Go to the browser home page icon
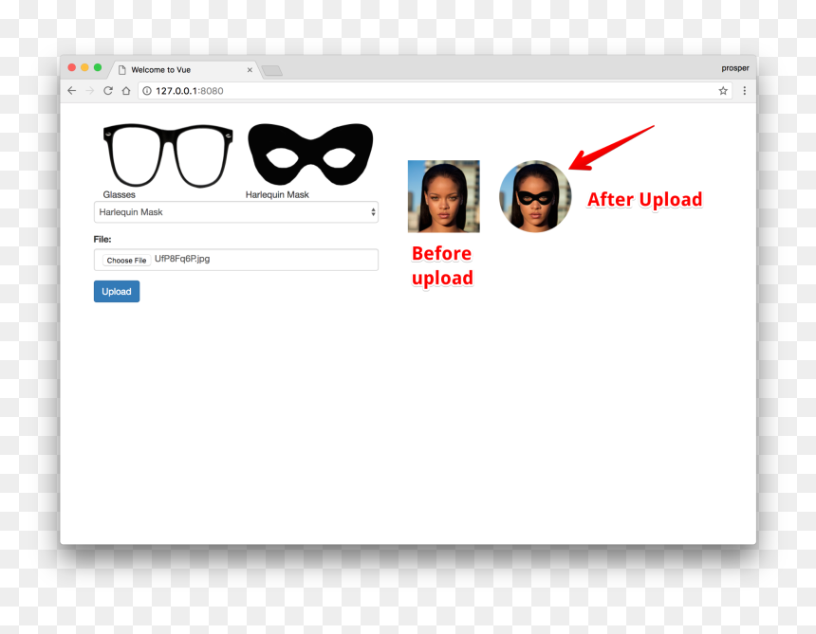This screenshot has height=634, width=816. point(126,91)
